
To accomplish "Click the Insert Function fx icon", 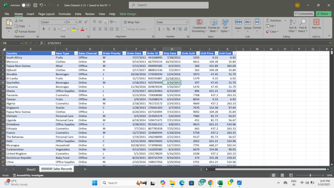I will pos(41,43).
